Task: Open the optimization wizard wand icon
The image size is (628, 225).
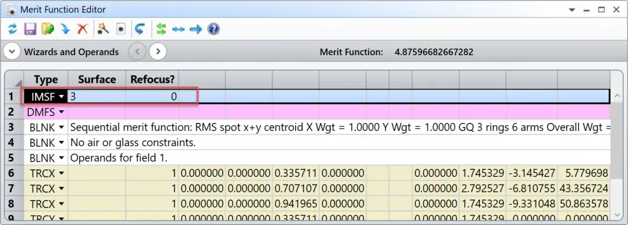Action: click(103, 29)
